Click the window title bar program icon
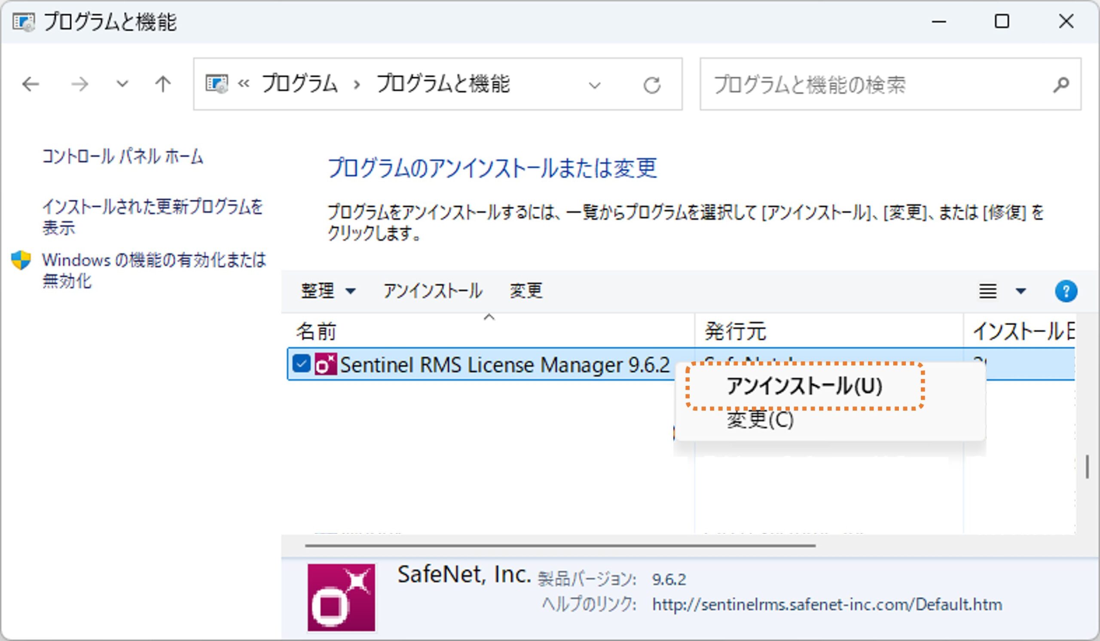 tap(24, 22)
